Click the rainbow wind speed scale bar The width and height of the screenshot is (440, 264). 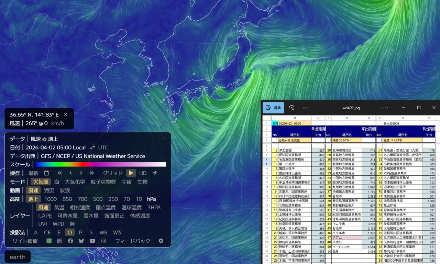click(101, 164)
